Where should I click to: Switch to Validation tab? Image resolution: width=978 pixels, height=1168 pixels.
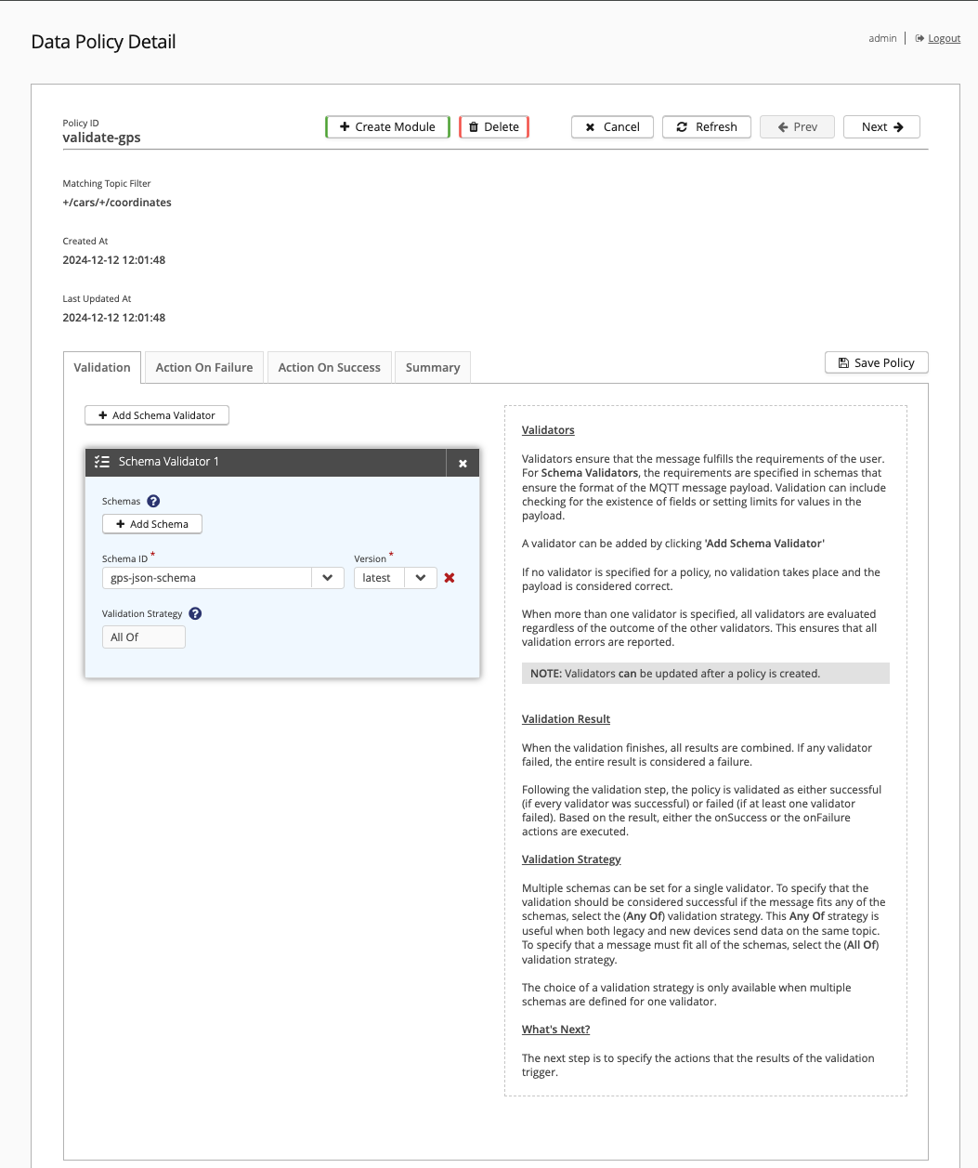coord(102,367)
